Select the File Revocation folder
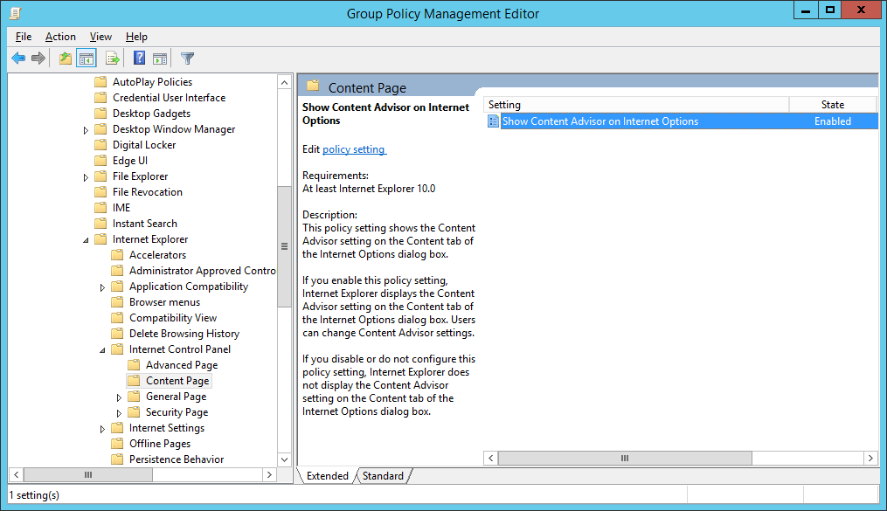 tap(148, 192)
